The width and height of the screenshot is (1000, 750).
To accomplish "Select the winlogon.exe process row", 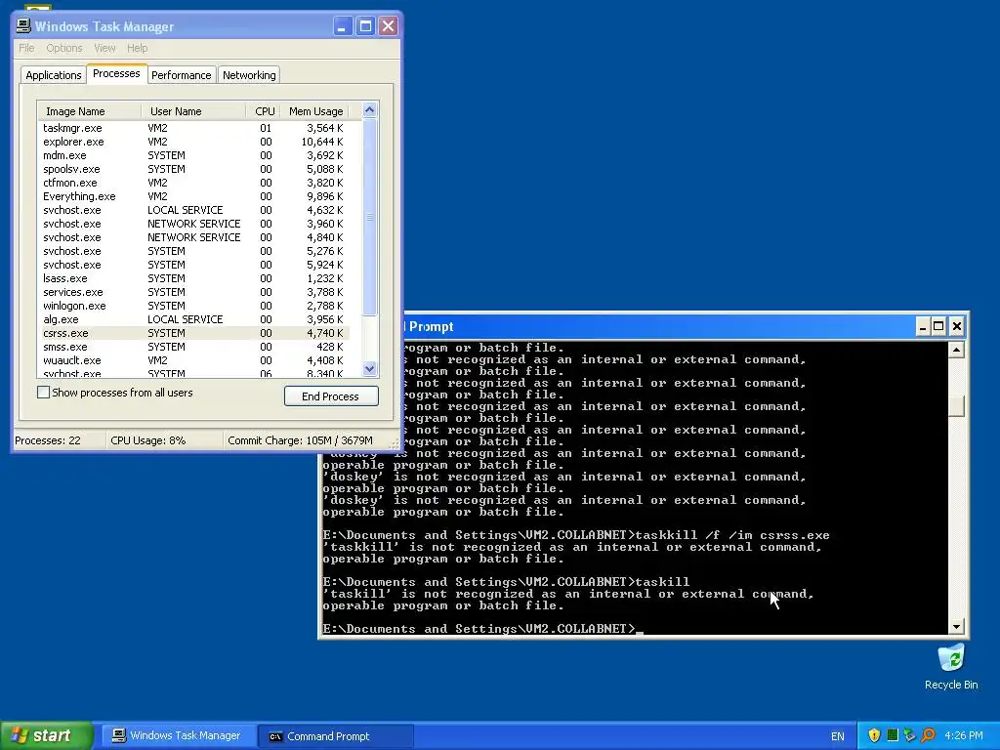I will [x=193, y=306].
